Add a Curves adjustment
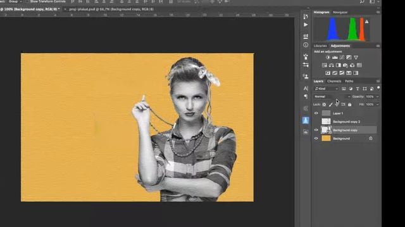 (342, 57)
